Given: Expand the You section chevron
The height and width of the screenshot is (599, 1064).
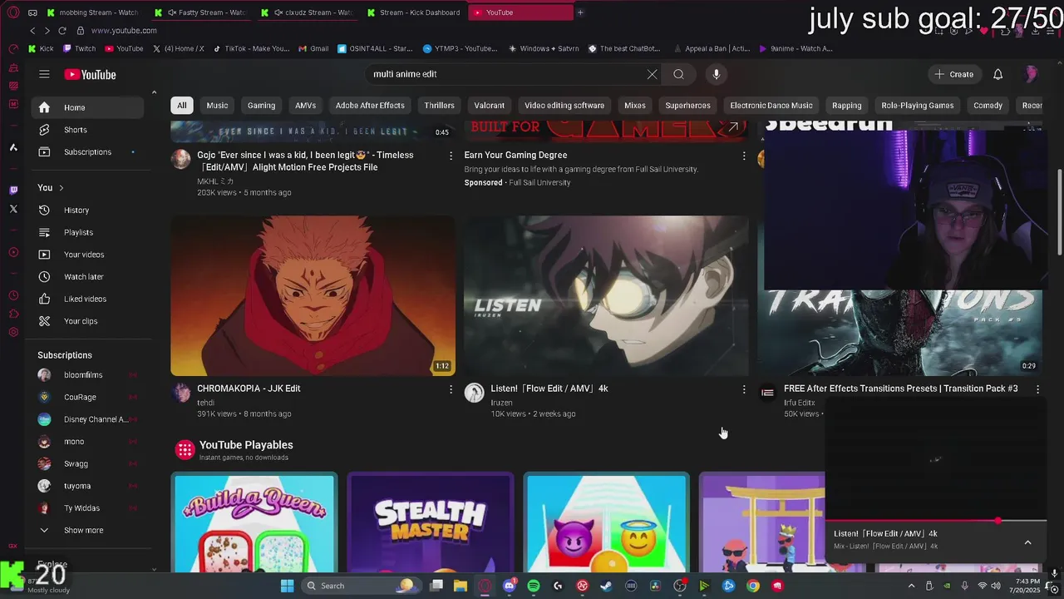Looking at the screenshot, I should [61, 188].
